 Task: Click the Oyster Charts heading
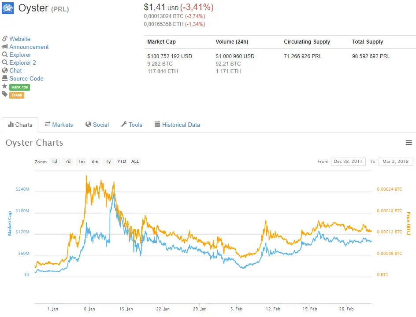point(34,143)
